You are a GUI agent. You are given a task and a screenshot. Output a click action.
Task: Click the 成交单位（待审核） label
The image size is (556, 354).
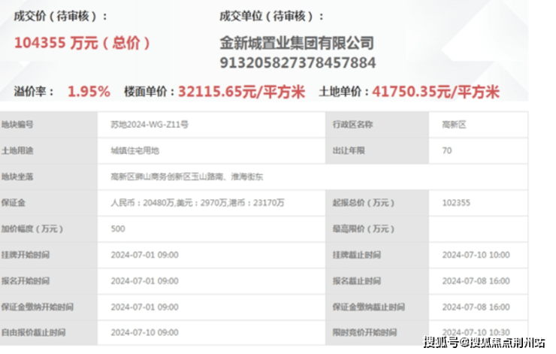tap(271, 16)
